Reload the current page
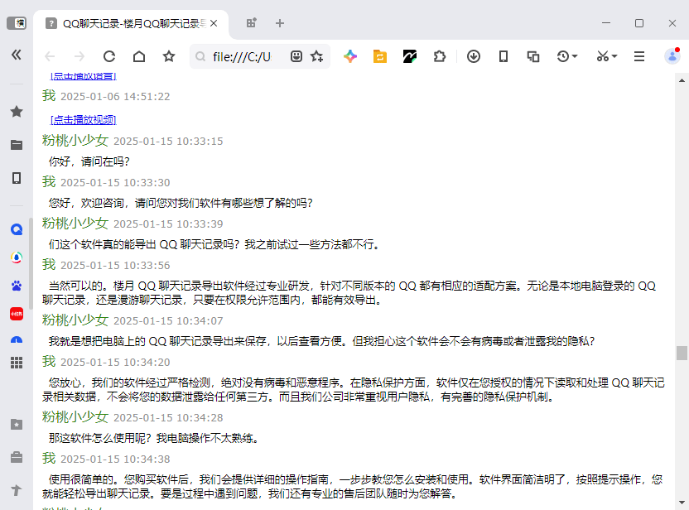Viewport: 689px width, 510px height. click(x=109, y=56)
